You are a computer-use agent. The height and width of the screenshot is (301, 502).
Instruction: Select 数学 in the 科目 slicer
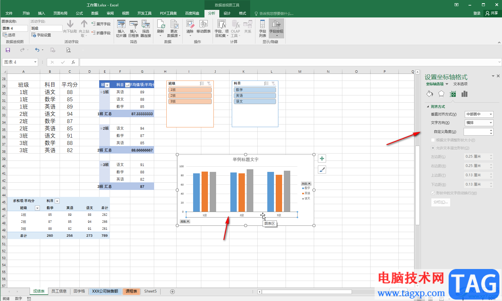click(x=255, y=90)
